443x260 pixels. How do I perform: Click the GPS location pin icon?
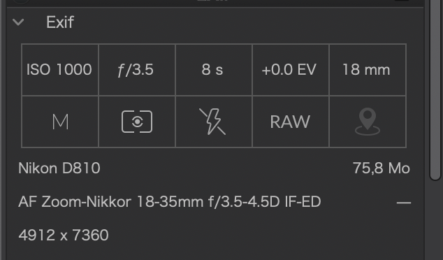(368, 122)
